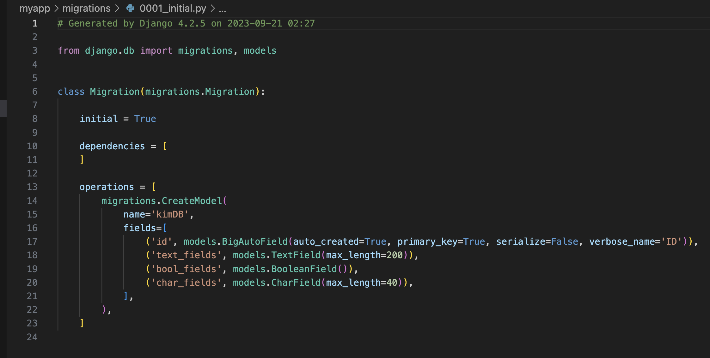The image size is (710, 358).
Task: Click line number 14 in the gutter
Action: [32, 201]
